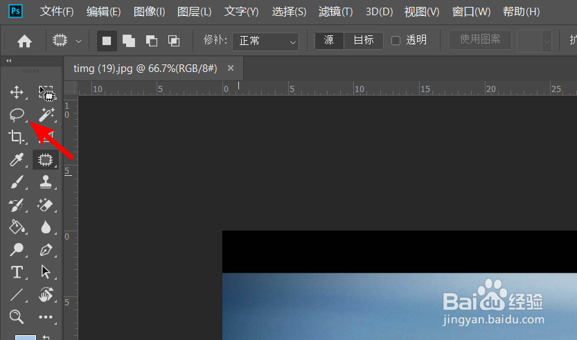577x340 pixels.
Task: Select the History Brush tool
Action: pos(17,205)
